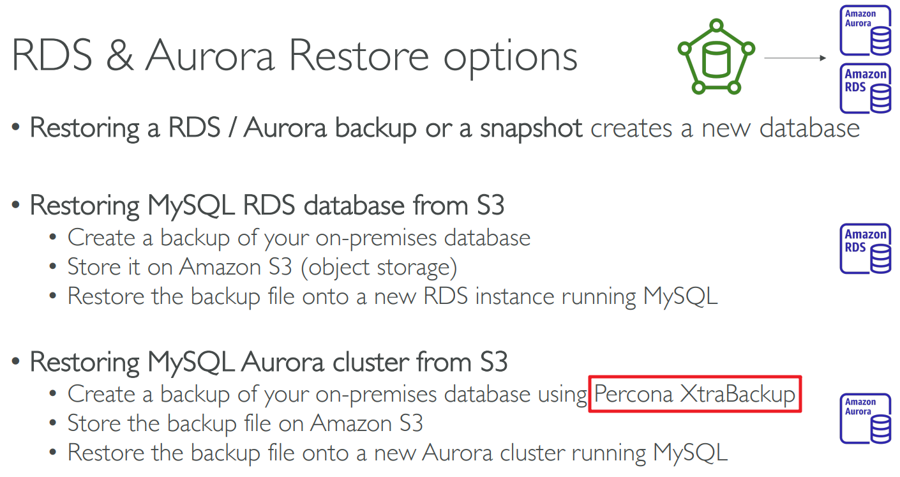Click the bullet "Create a backup of your on-premises database" under RDS

coord(299,238)
